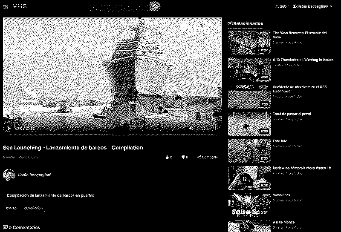Click the Subir upload button
This screenshot has height=232, width=341.
tap(281, 6)
